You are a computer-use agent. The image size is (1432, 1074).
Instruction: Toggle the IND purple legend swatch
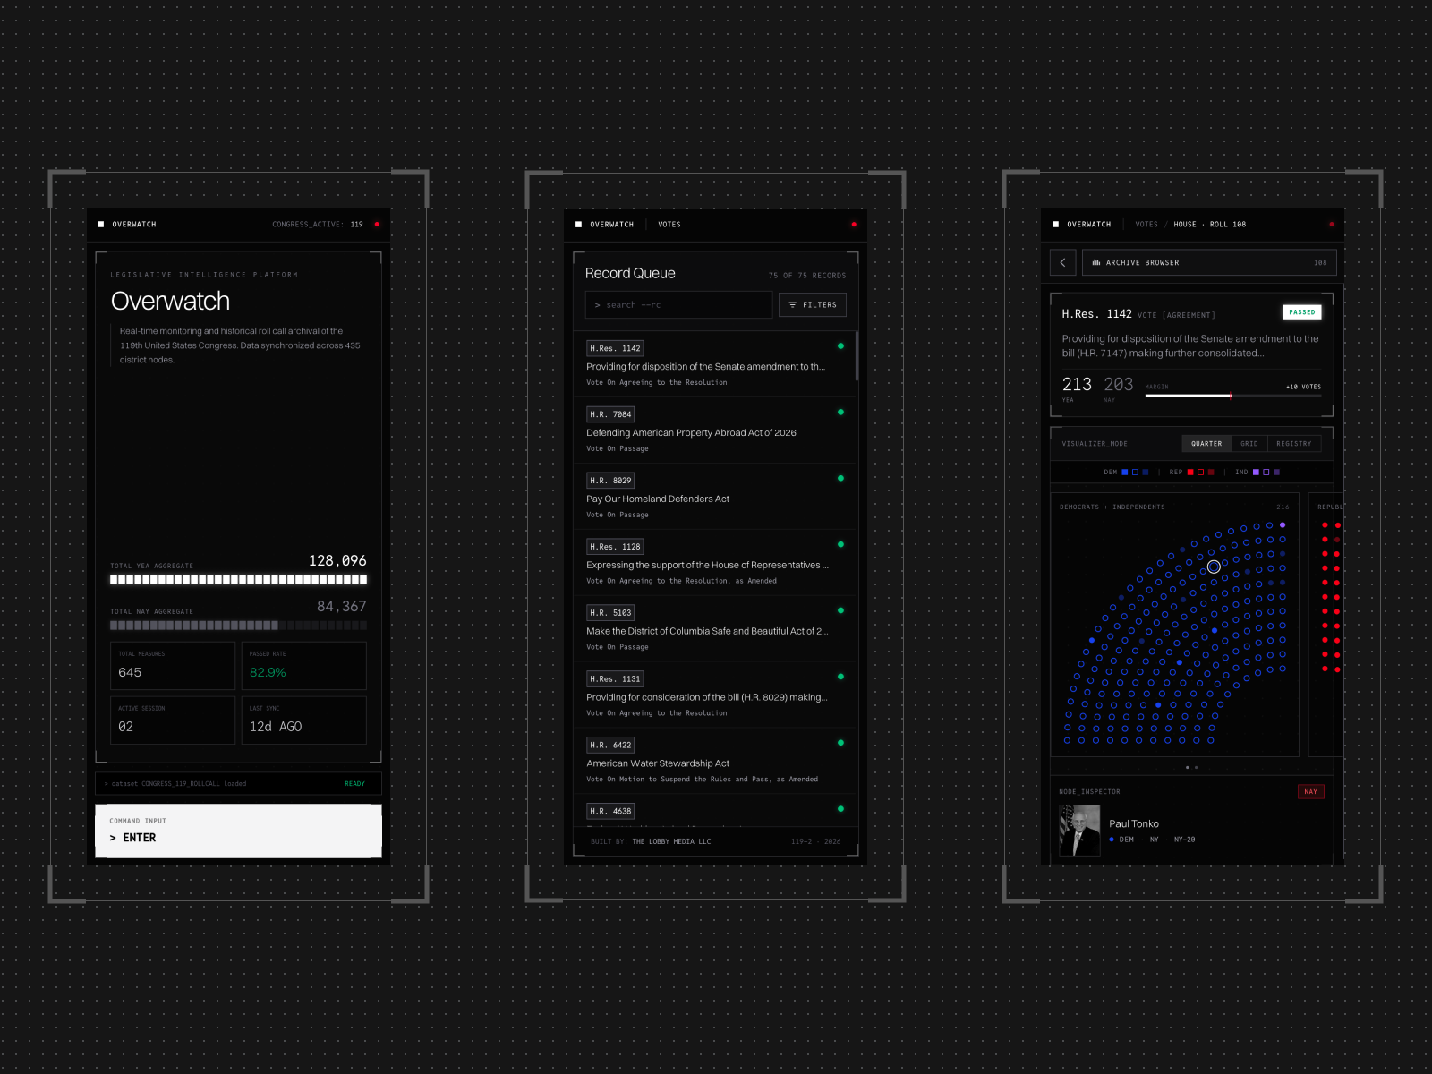click(1256, 472)
